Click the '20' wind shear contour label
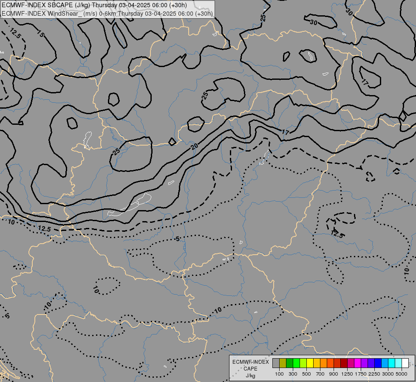 (195, 146)
